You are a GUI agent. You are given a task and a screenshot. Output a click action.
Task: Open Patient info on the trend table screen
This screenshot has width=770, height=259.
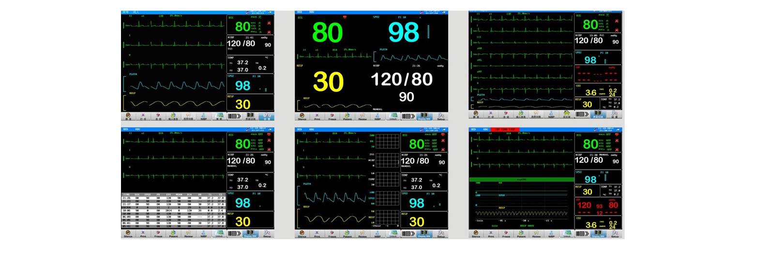(x=173, y=234)
